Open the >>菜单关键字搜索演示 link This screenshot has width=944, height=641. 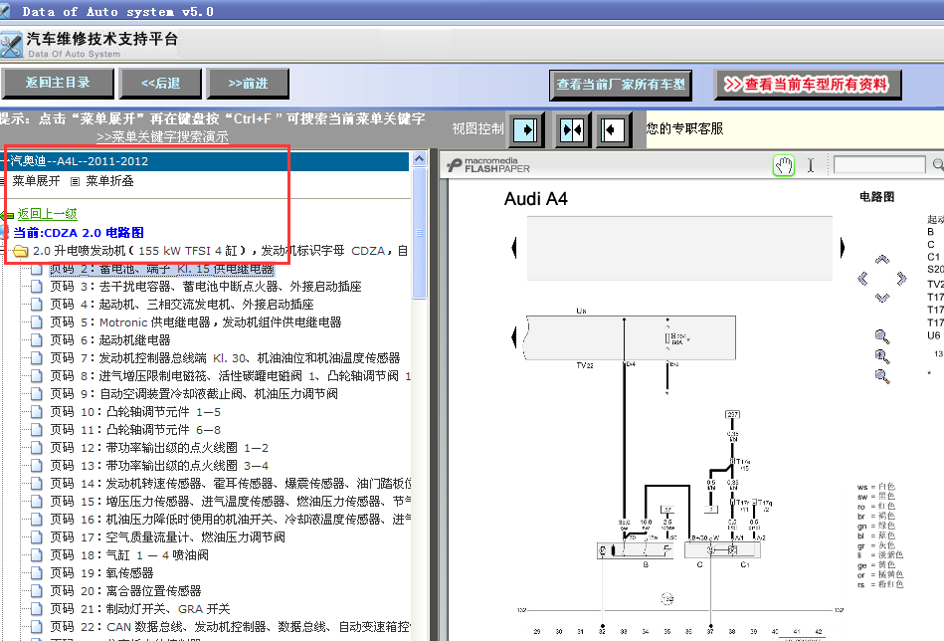click(162, 136)
